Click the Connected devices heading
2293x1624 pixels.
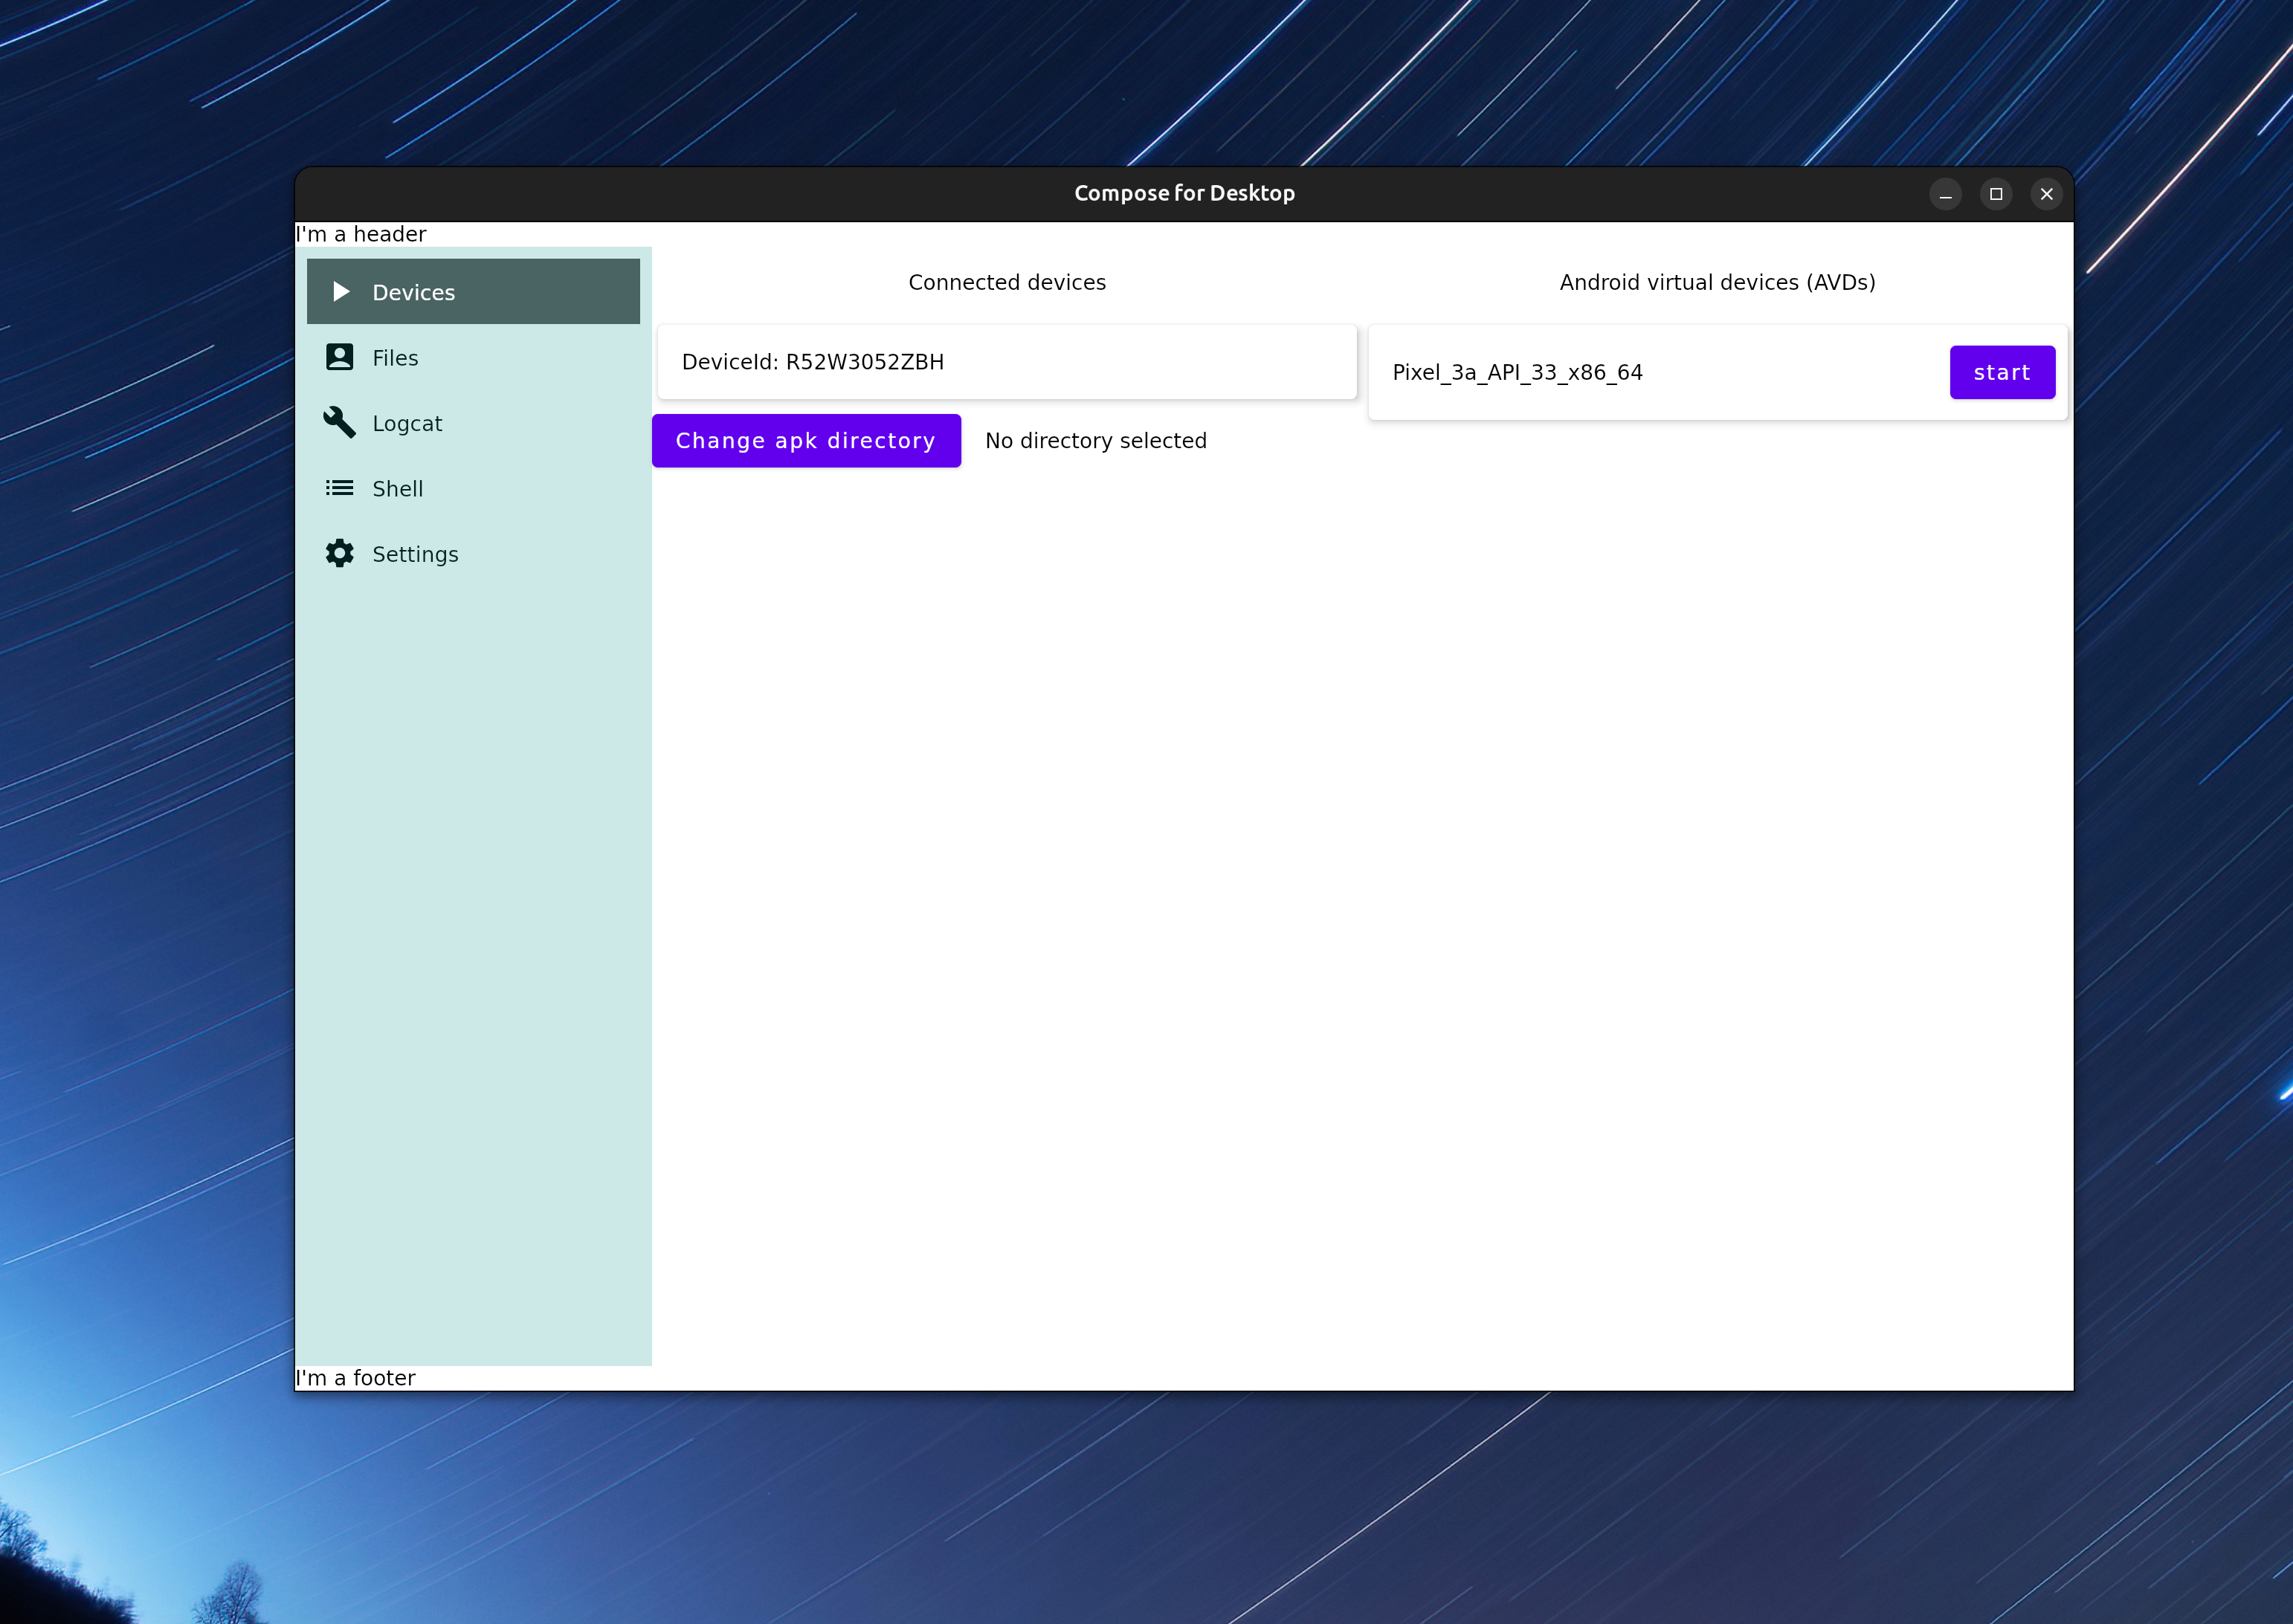[1007, 282]
